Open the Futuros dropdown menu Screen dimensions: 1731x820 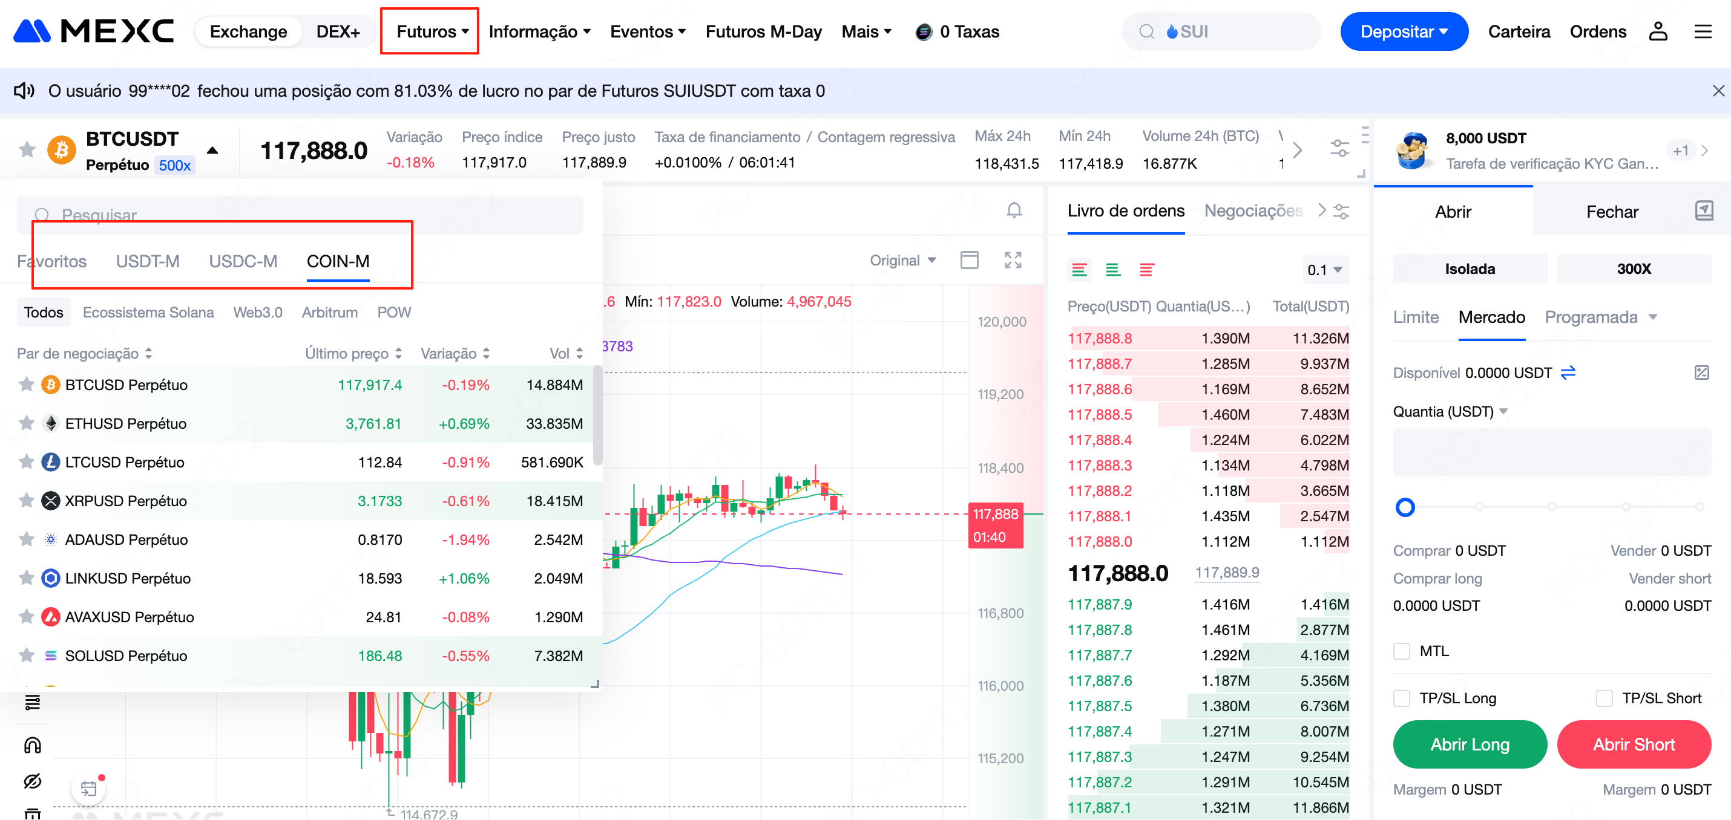click(432, 31)
